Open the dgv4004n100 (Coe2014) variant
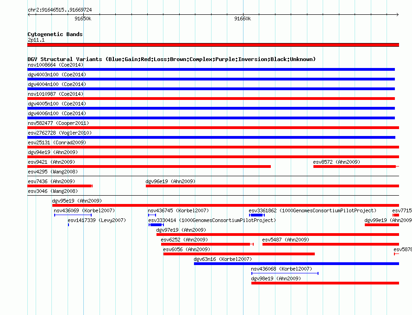This screenshot has height=315, width=412. coord(57,84)
